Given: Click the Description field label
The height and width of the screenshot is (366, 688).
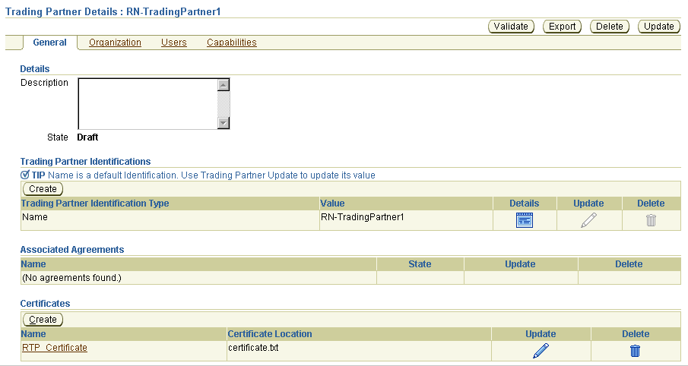Looking at the screenshot, I should tap(44, 83).
